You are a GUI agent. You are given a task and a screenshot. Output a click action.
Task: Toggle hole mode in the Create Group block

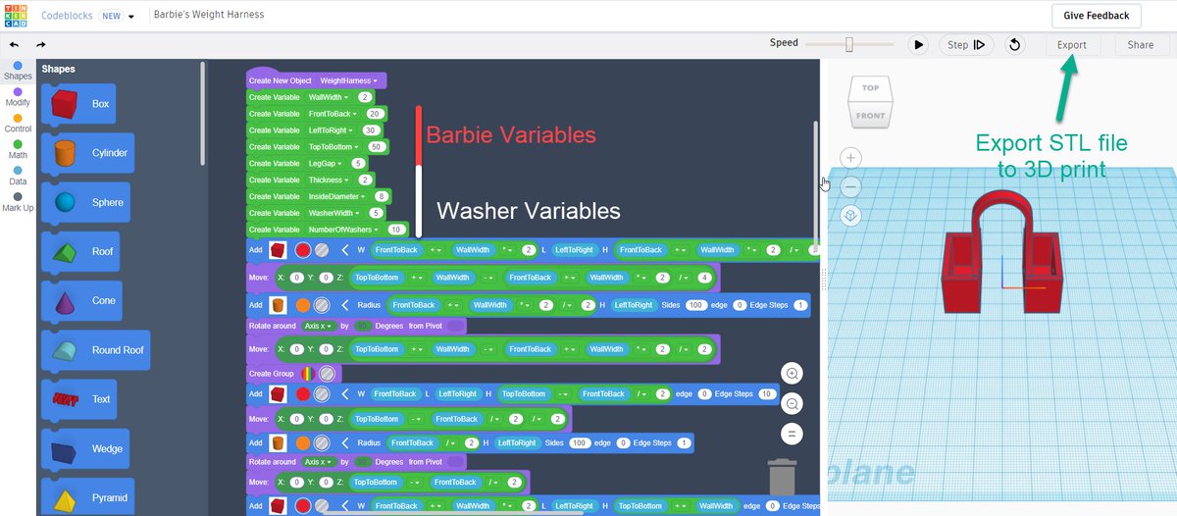pyautogui.click(x=328, y=374)
